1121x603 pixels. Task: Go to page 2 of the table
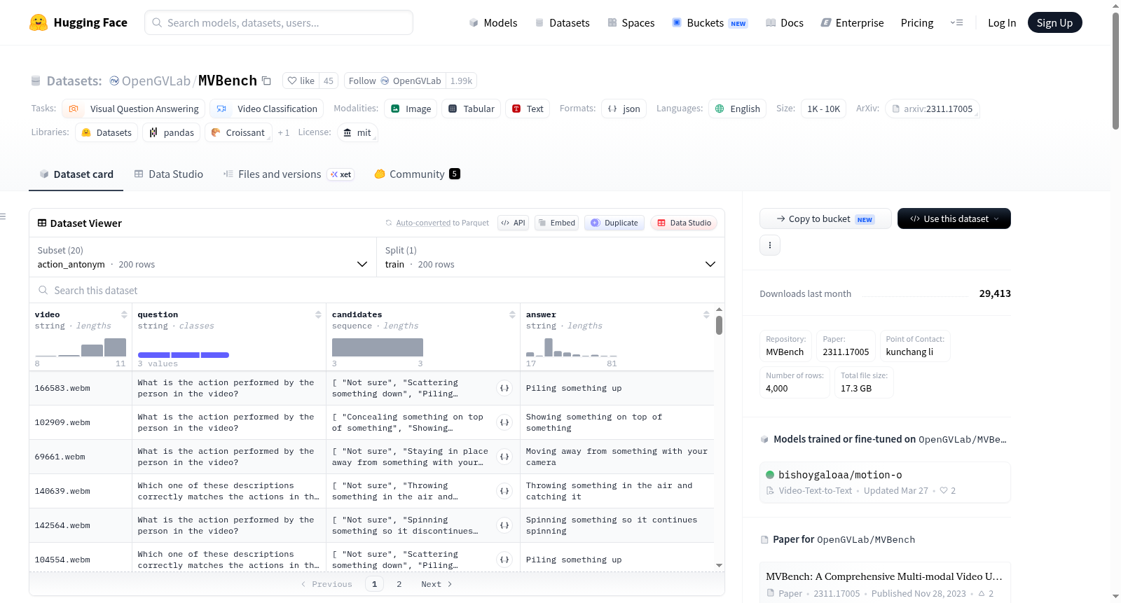click(x=399, y=584)
